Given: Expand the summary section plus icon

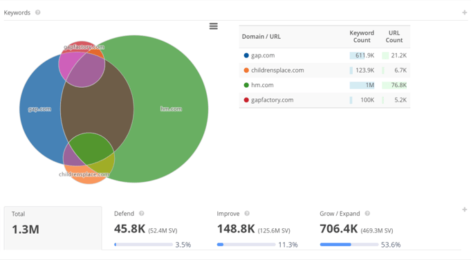Looking at the screenshot, I should (x=464, y=210).
